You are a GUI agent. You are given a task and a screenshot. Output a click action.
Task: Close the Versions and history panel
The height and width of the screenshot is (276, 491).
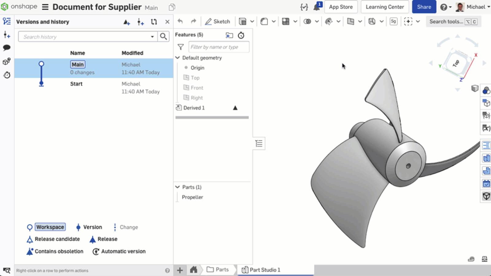pos(167,22)
